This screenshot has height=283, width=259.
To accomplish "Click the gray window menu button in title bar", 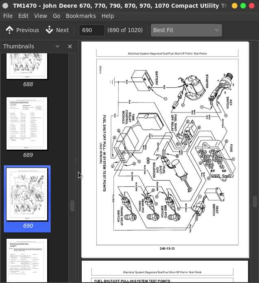I will tap(5, 6).
